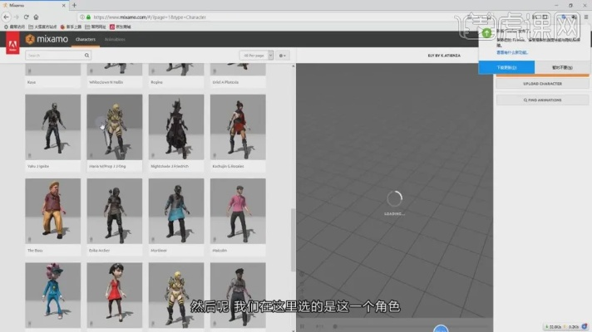The width and height of the screenshot is (592, 332).
Task: Click the Adobe logo
Action: pos(12,43)
